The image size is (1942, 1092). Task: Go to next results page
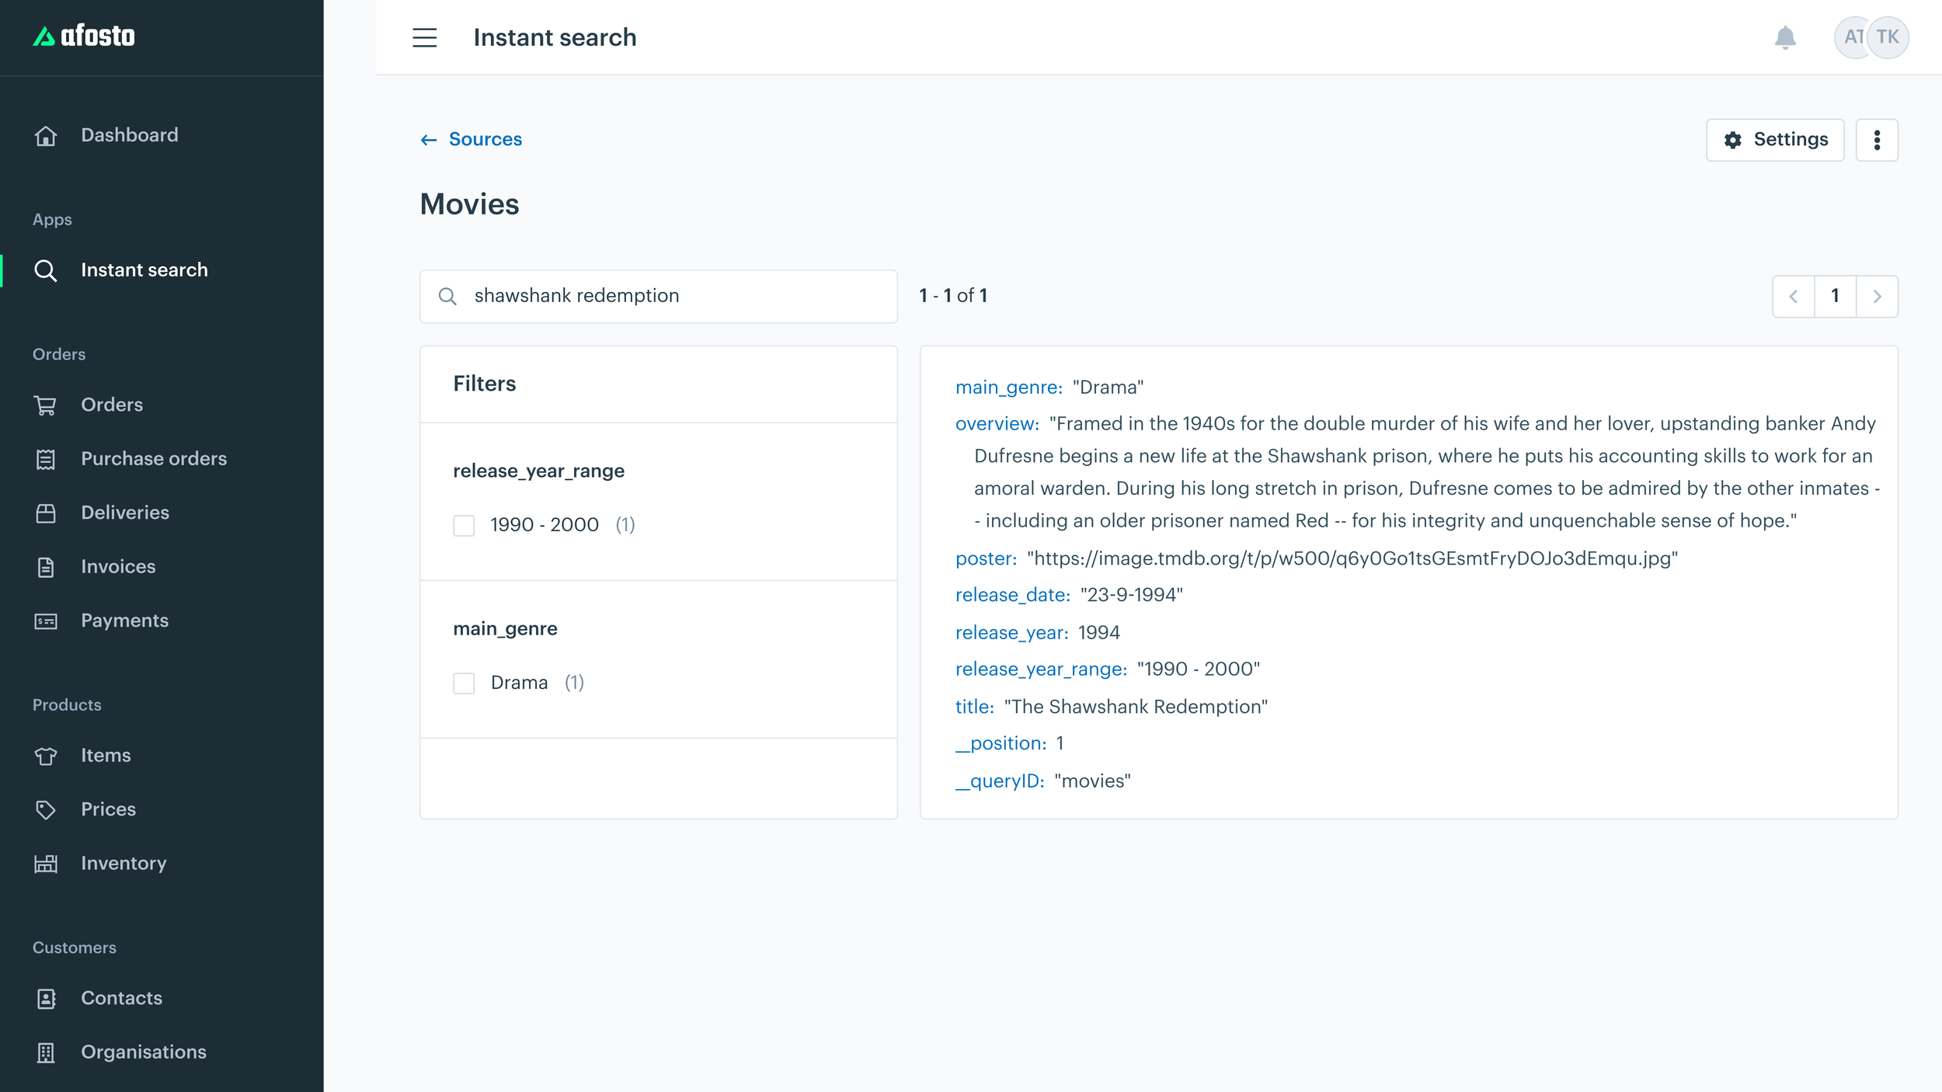[1877, 296]
